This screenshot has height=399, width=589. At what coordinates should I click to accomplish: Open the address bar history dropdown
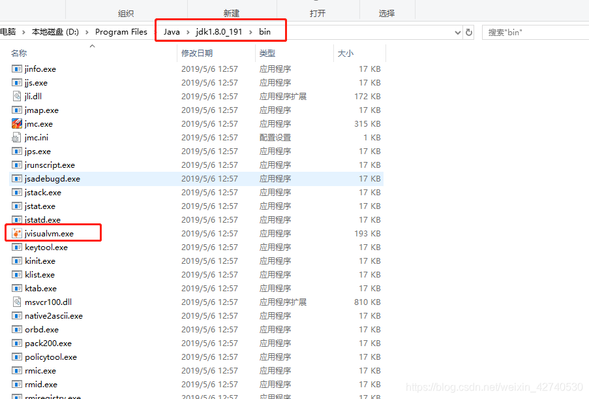457,33
